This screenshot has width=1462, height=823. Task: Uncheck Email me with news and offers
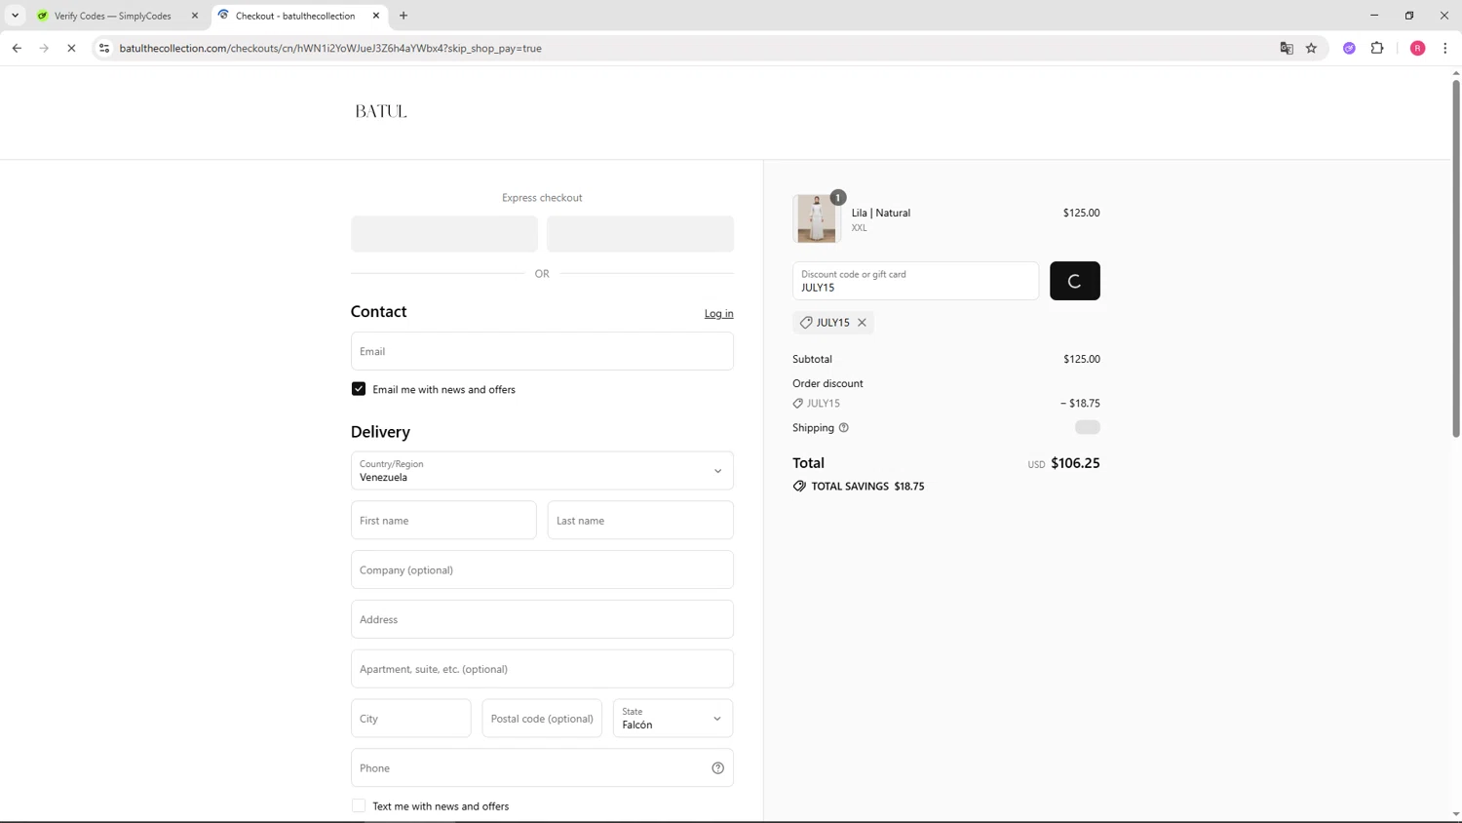point(359,389)
